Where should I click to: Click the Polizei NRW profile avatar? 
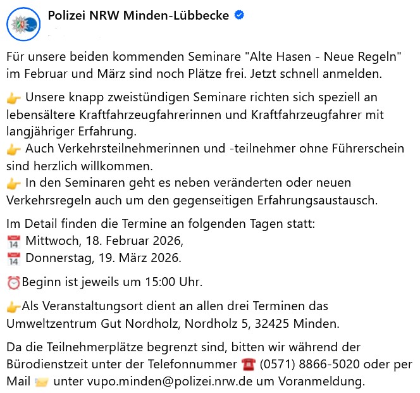tap(23, 25)
